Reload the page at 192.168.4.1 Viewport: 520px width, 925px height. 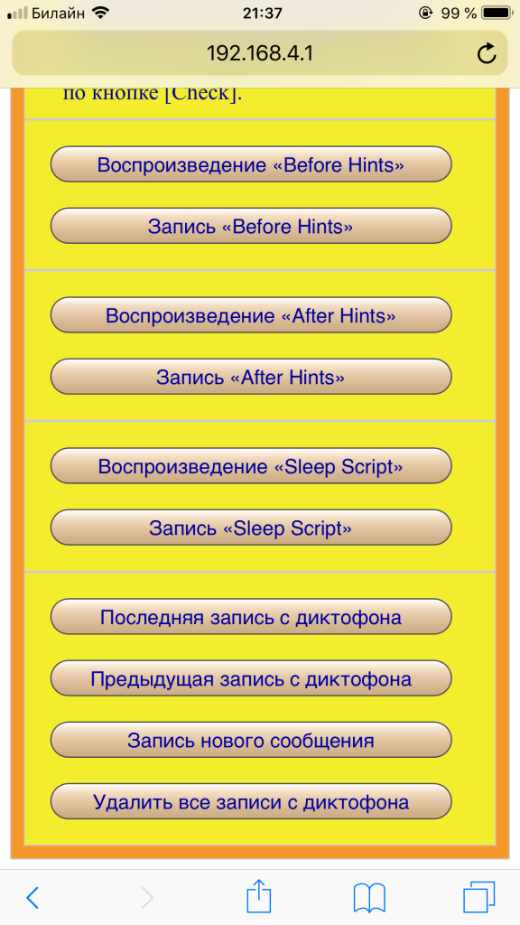(x=487, y=52)
